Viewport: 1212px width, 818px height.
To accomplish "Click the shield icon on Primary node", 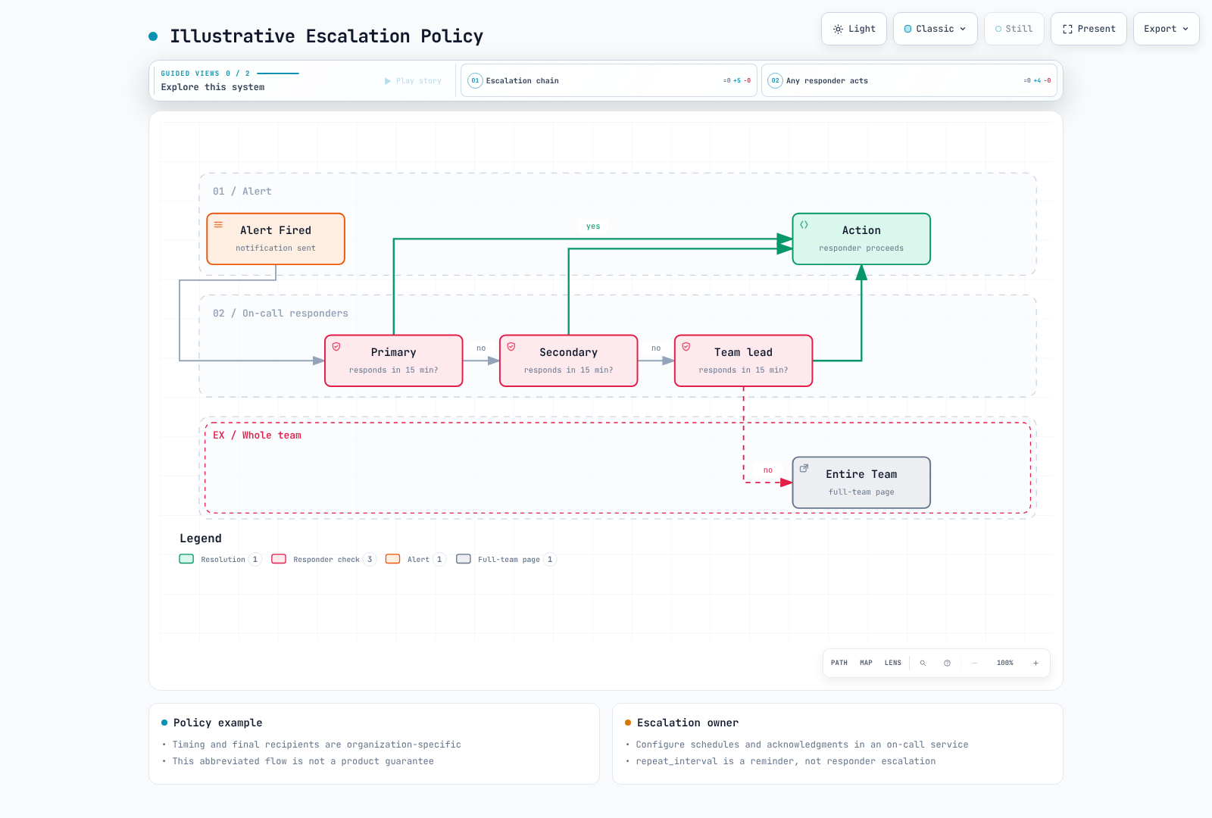I will (336, 347).
